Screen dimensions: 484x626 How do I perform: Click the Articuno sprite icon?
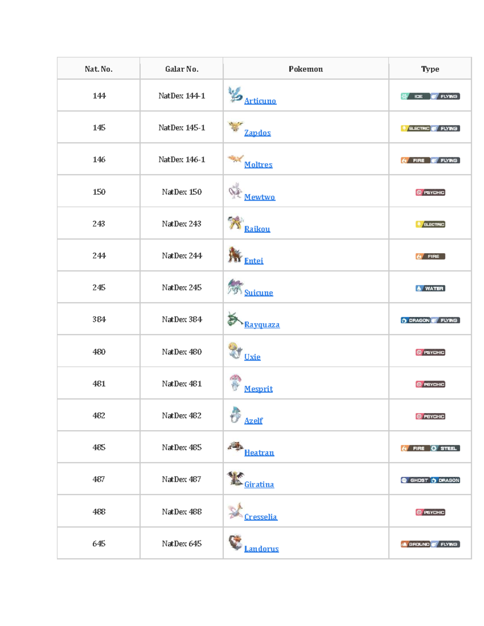click(235, 95)
